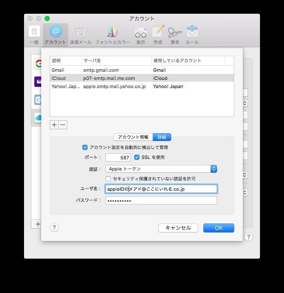284x293 pixels.
Task: Select the Exchange account icon in sidebar
Action: pos(38,100)
